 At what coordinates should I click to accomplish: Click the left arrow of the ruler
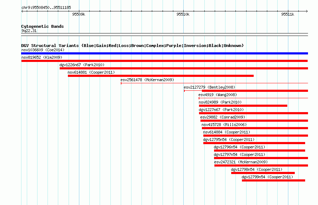(22, 11)
